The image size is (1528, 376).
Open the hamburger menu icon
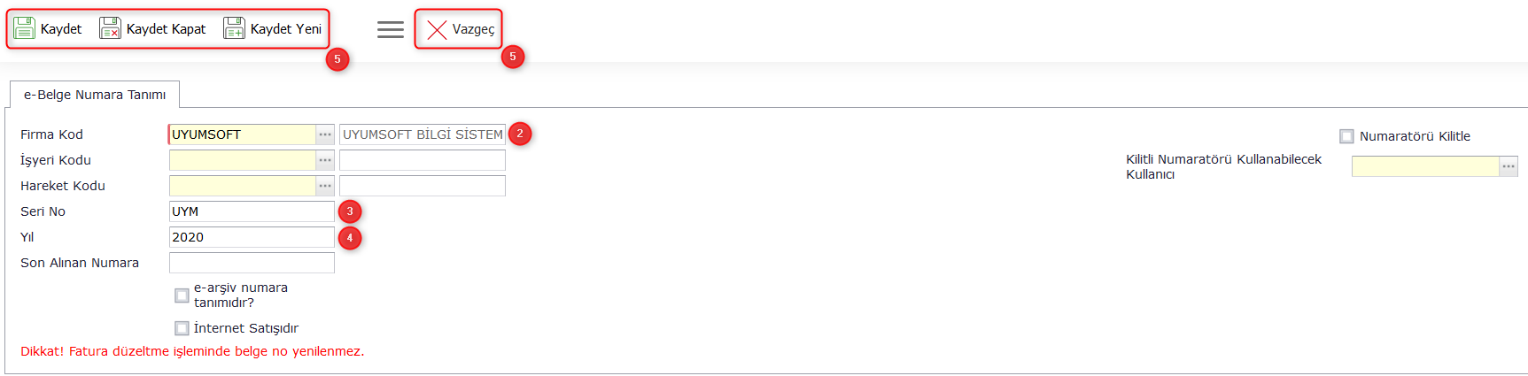pyautogui.click(x=391, y=29)
